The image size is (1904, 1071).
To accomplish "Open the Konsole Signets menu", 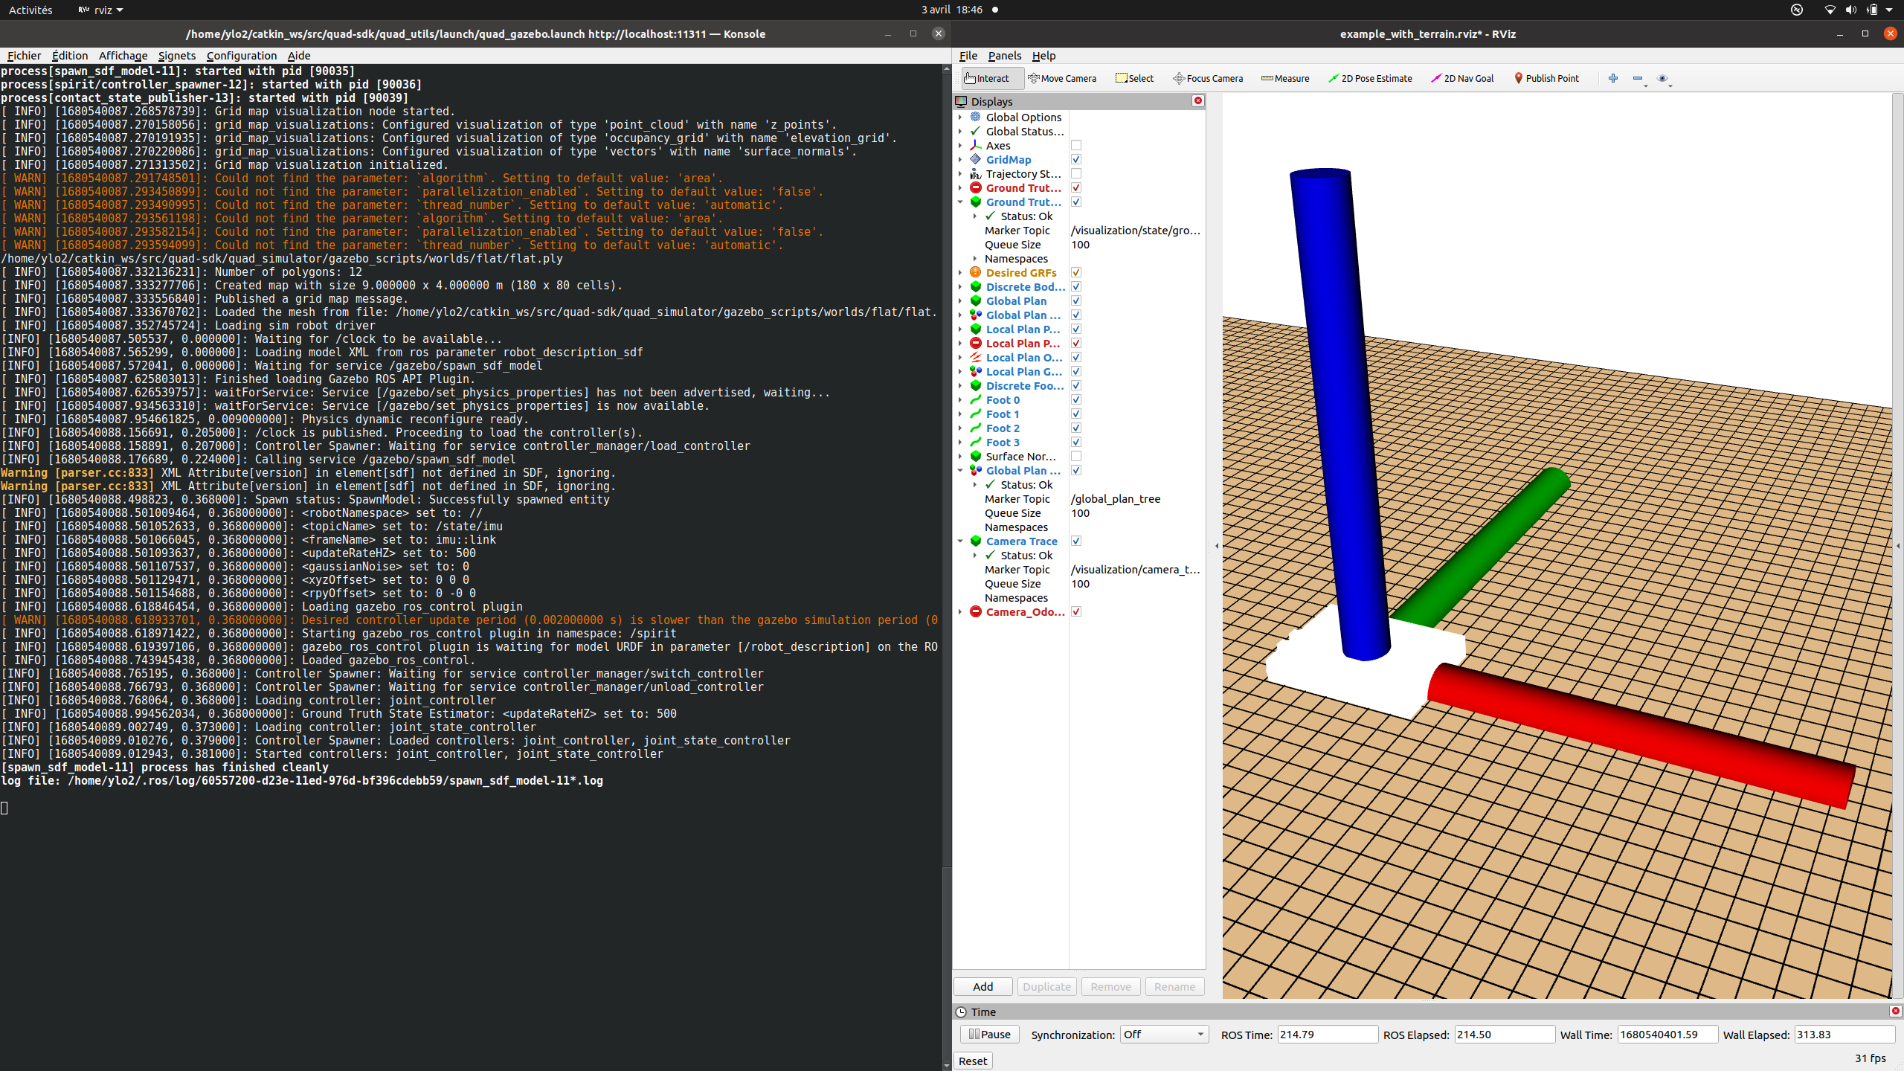I will (x=176, y=56).
